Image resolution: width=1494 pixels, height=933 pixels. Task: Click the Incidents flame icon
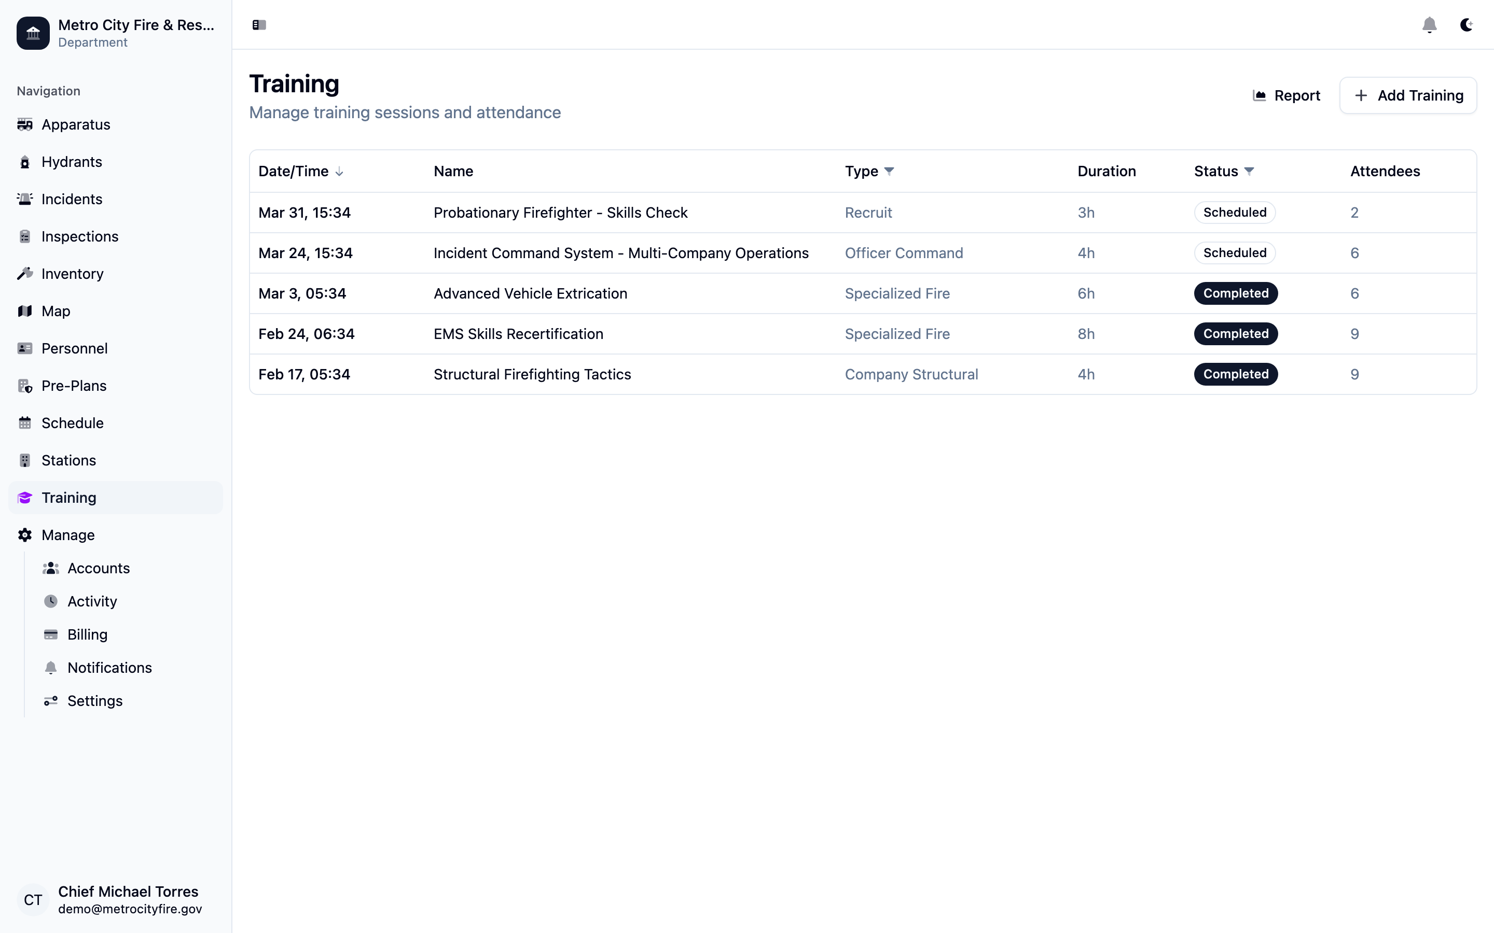25,199
